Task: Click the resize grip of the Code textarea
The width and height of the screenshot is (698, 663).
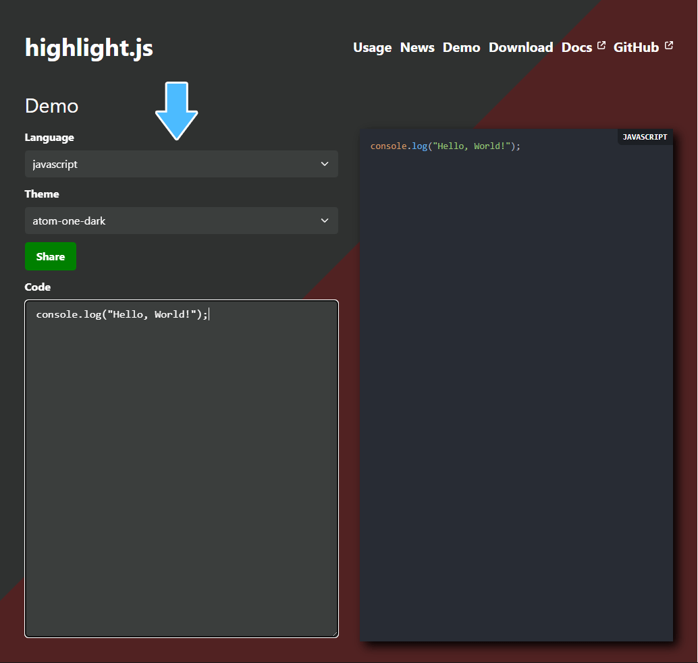Action: point(335,633)
